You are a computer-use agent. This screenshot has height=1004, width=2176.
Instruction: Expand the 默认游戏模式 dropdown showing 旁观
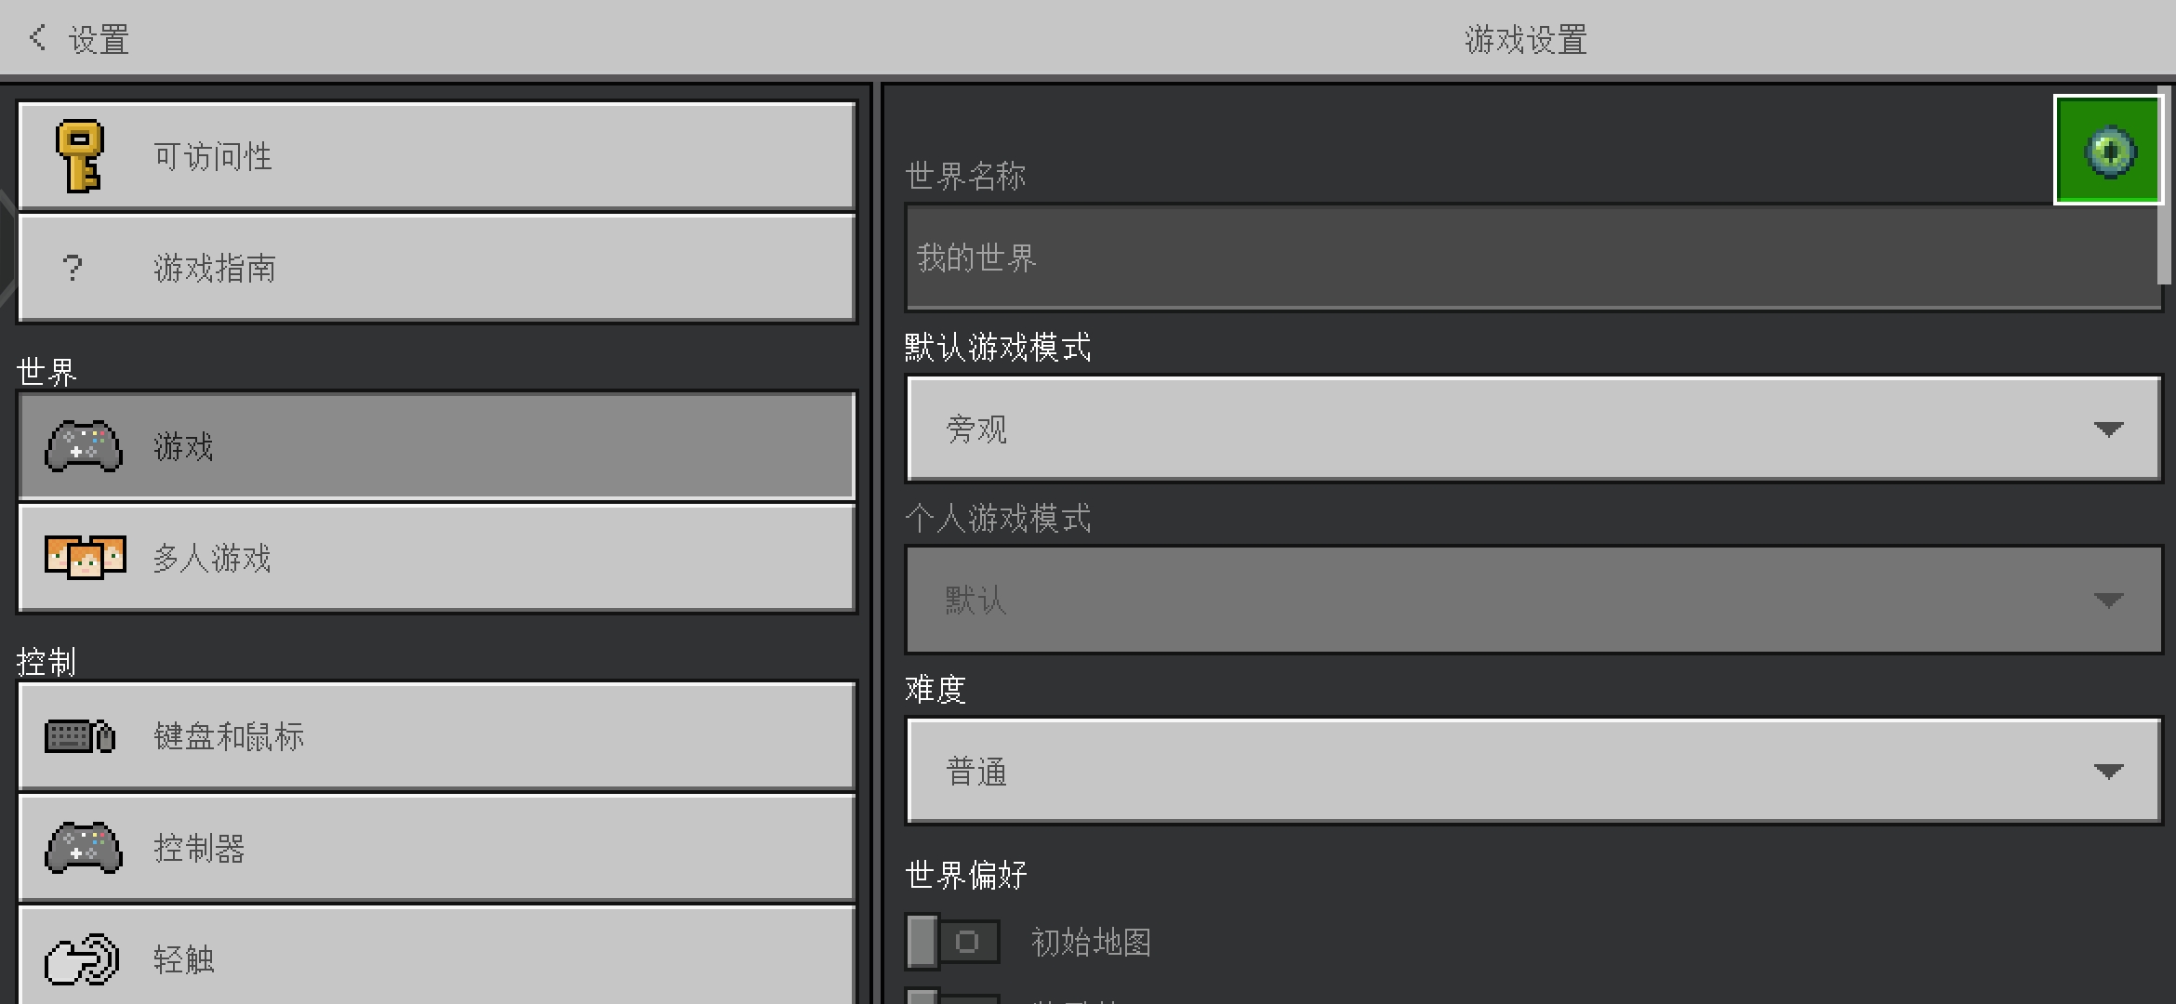[x=1533, y=429]
